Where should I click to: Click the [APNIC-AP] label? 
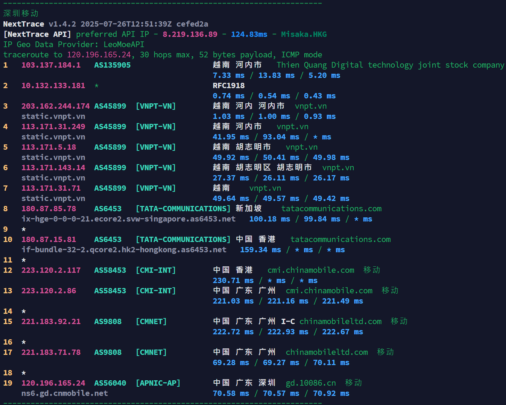tap(158, 383)
